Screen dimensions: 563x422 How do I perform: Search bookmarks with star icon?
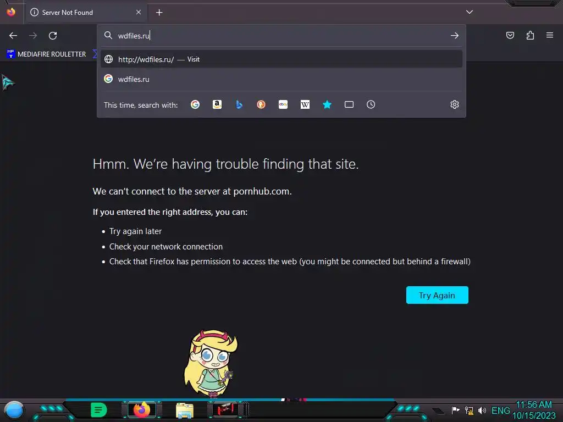(327, 104)
